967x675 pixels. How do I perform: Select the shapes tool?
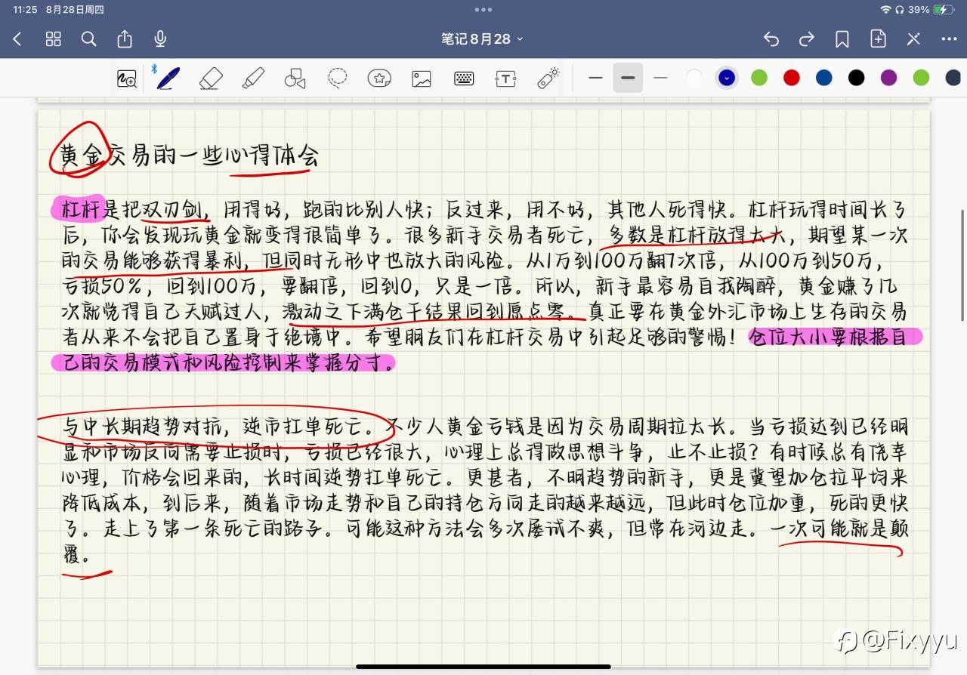(x=295, y=78)
